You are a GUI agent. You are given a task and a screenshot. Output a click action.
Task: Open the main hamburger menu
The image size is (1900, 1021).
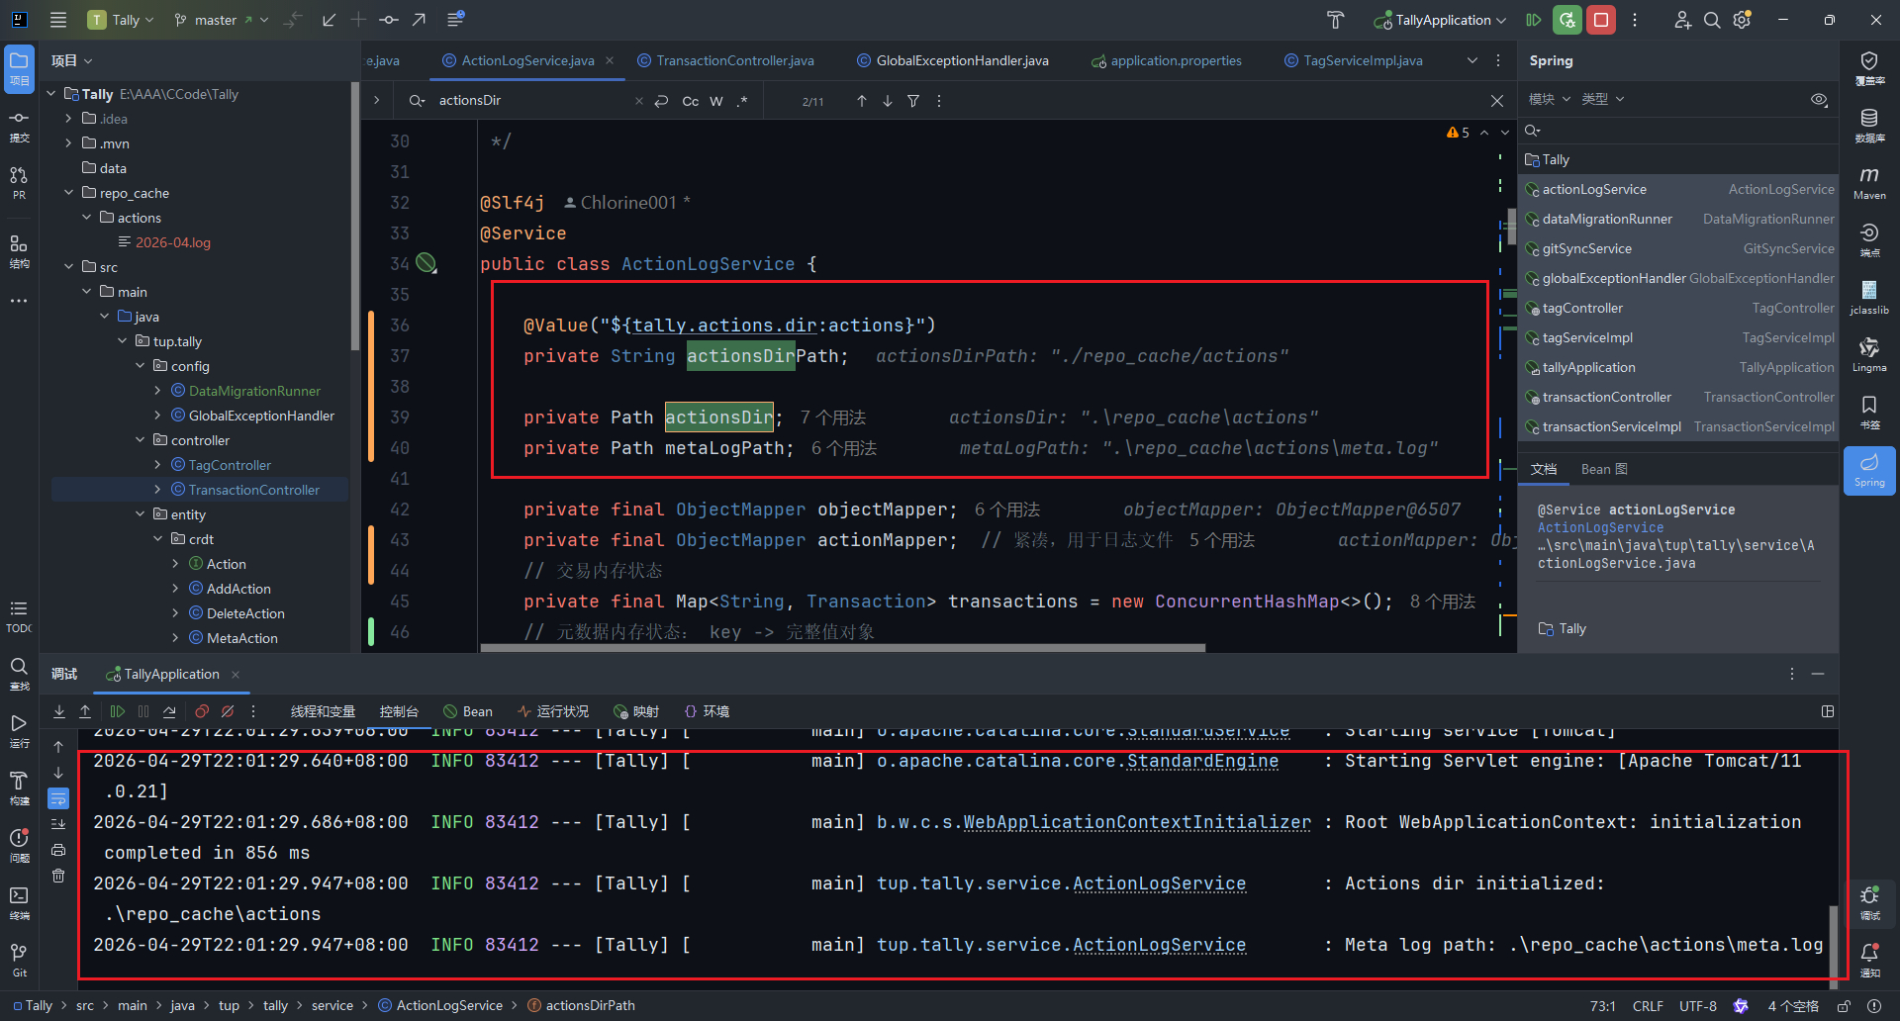pyautogui.click(x=58, y=20)
